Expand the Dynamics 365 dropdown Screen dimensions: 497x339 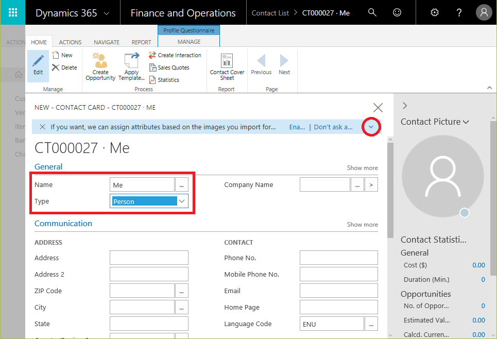(x=107, y=13)
